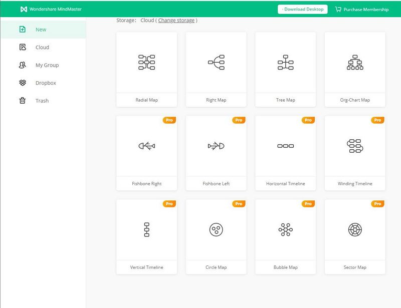The width and height of the screenshot is (401, 308).
Task: Choose the Fishbone Left diagram icon
Action: tap(216, 146)
